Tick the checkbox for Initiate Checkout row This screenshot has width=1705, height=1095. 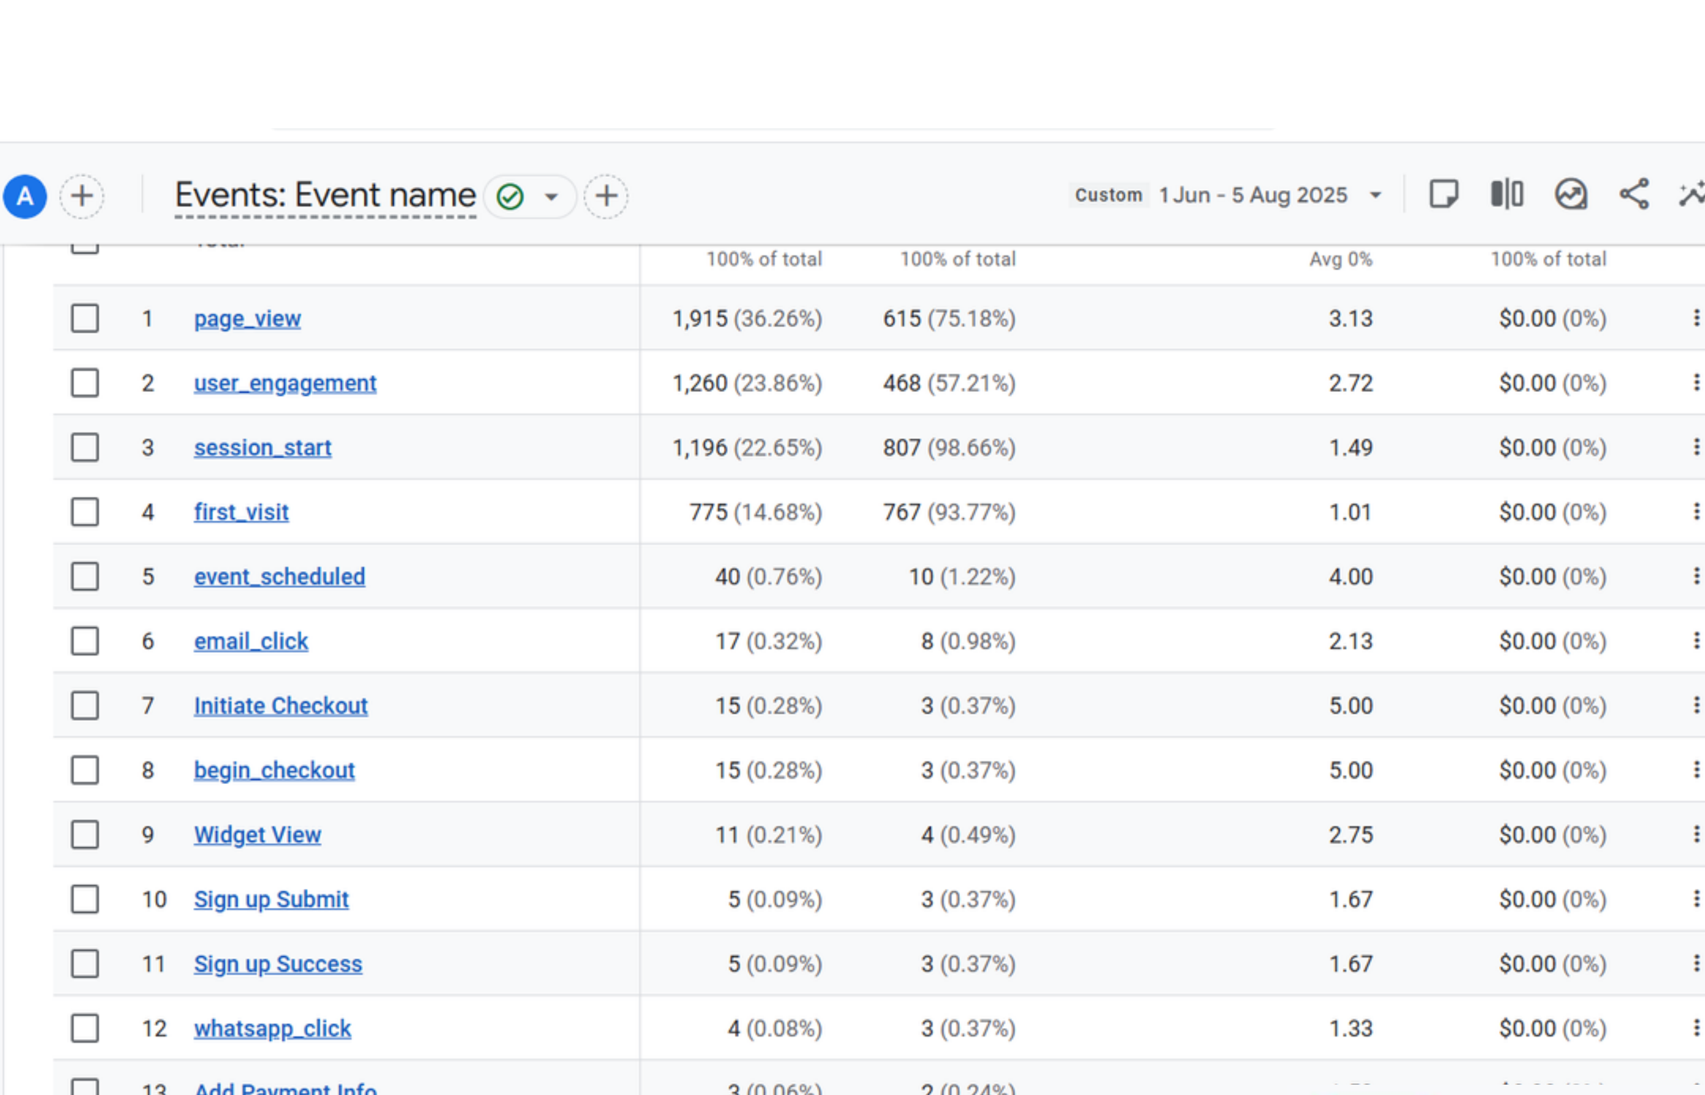coord(85,706)
